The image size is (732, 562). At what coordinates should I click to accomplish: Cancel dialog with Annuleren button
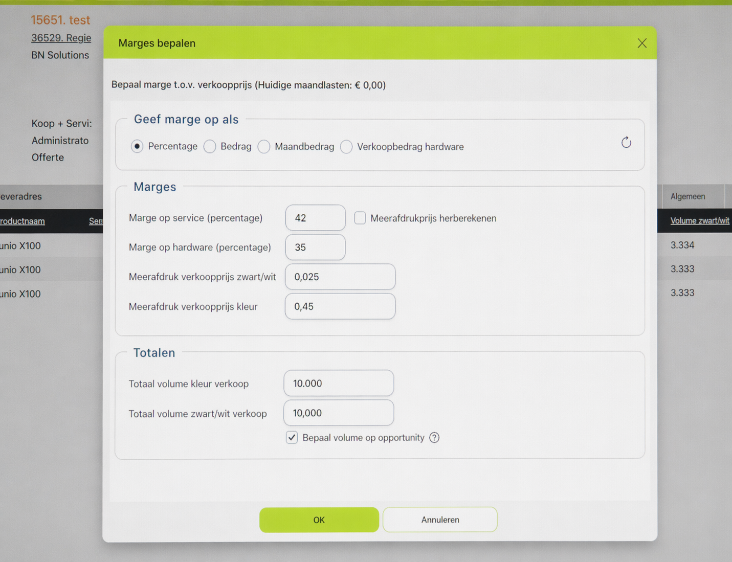[440, 520]
